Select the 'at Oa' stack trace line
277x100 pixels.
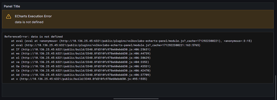click(x=81, y=66)
